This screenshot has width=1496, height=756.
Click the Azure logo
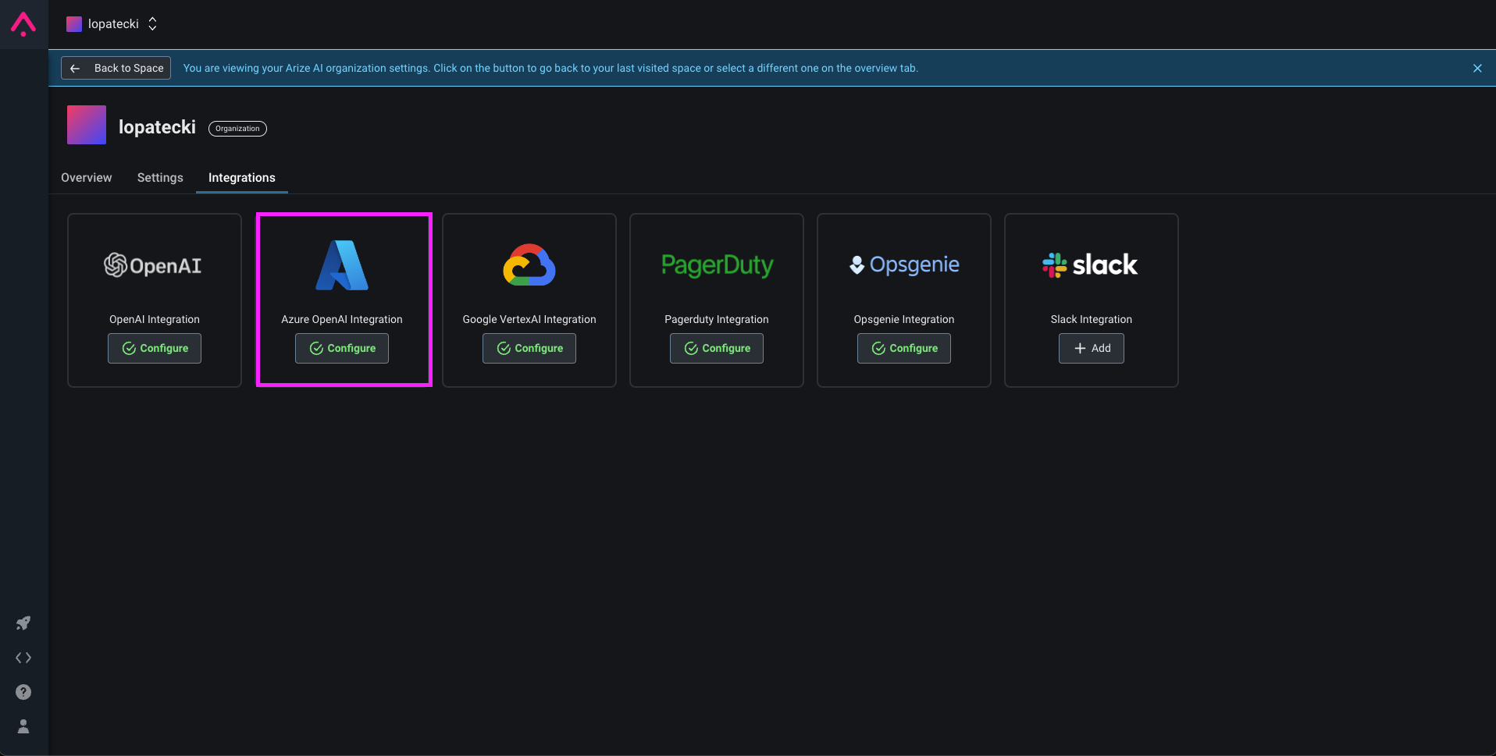click(342, 265)
